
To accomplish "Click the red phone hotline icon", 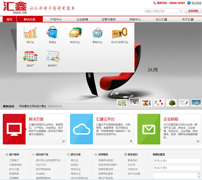I will 155,3.
